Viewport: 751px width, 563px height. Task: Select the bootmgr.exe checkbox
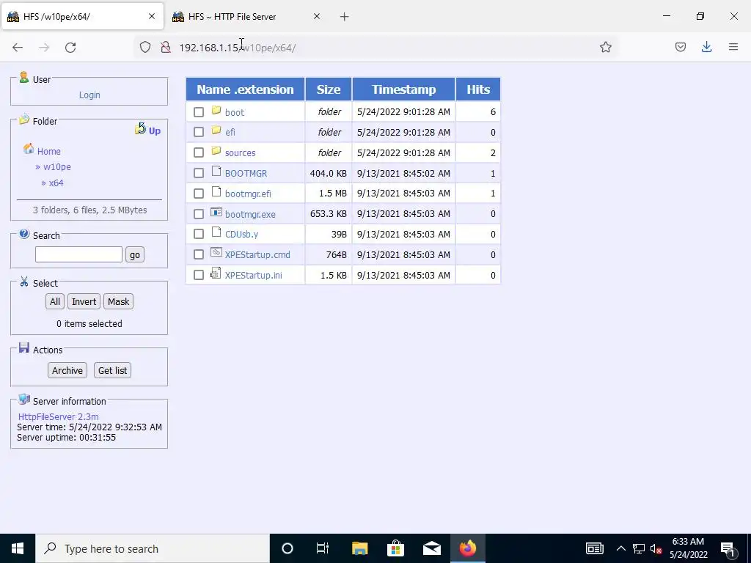(x=199, y=214)
